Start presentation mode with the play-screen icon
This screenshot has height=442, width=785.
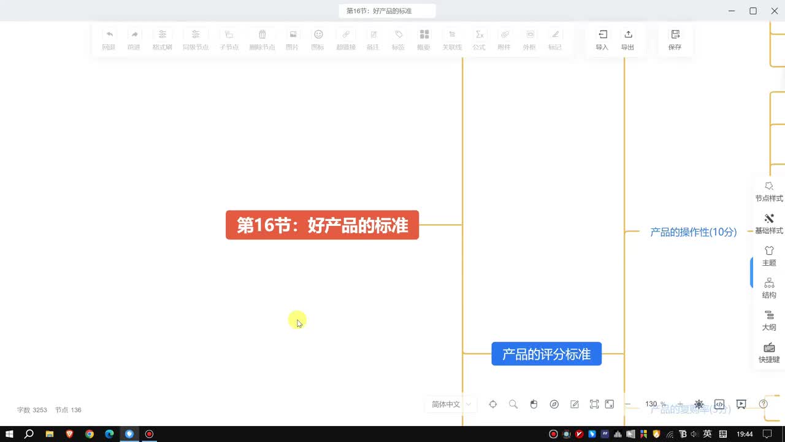coord(741,404)
